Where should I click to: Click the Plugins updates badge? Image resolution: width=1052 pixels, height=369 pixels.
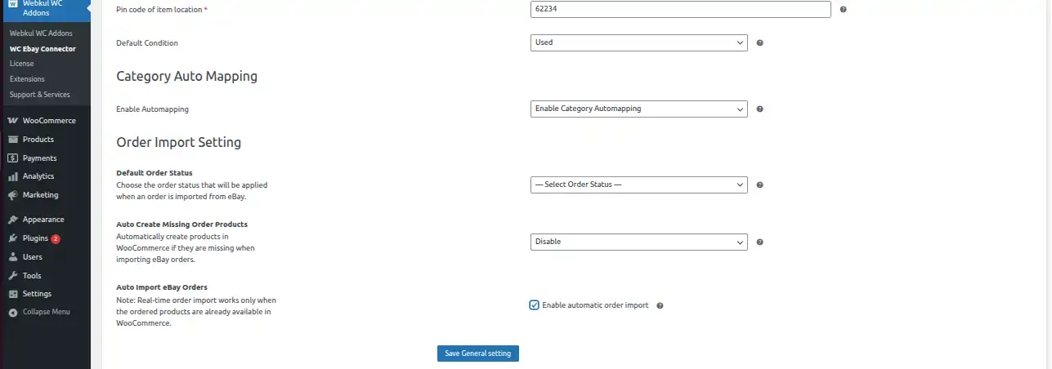pyautogui.click(x=56, y=238)
